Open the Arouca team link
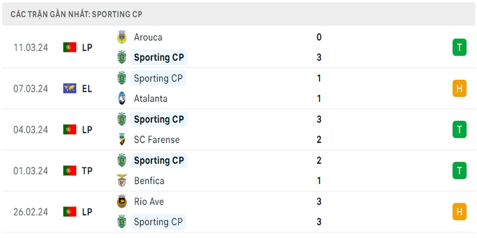Viewport: 477px width, 238px height. [148, 37]
